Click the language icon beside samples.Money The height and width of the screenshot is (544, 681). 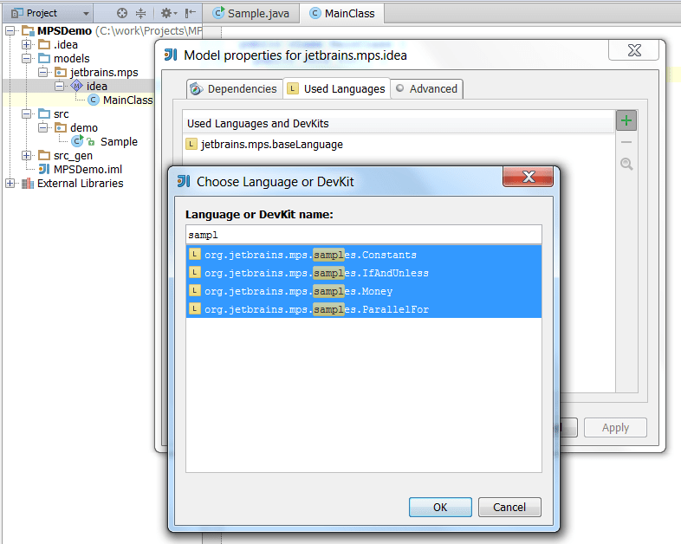[195, 290]
